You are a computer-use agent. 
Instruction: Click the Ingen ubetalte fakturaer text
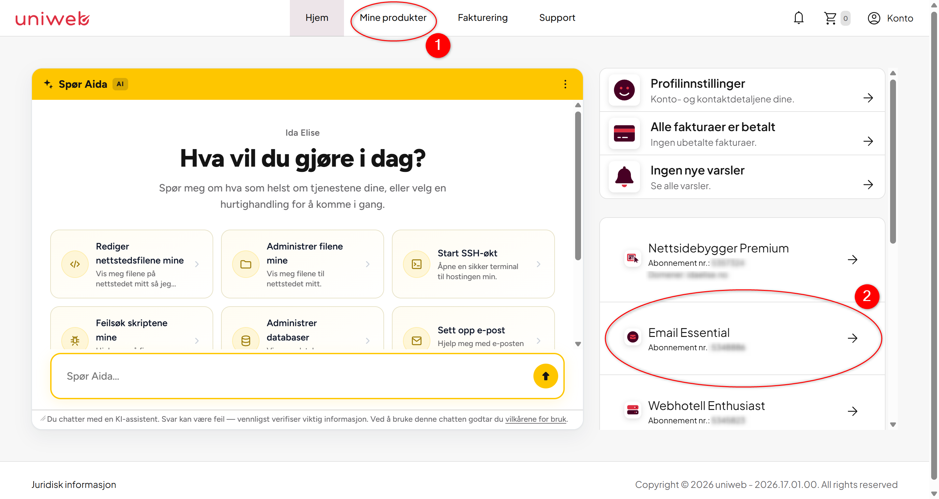tap(703, 143)
